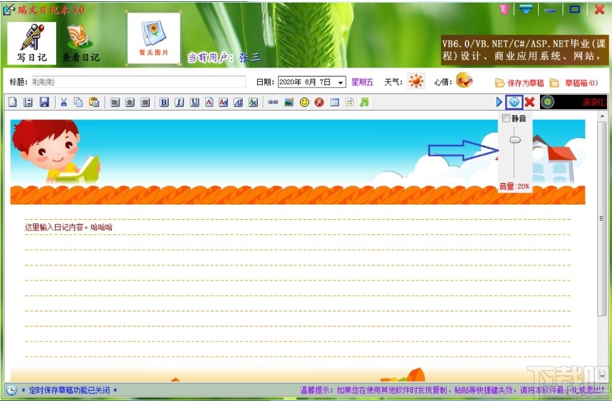612x401 pixels.
Task: Add background music with green note icon
Action: tap(364, 102)
